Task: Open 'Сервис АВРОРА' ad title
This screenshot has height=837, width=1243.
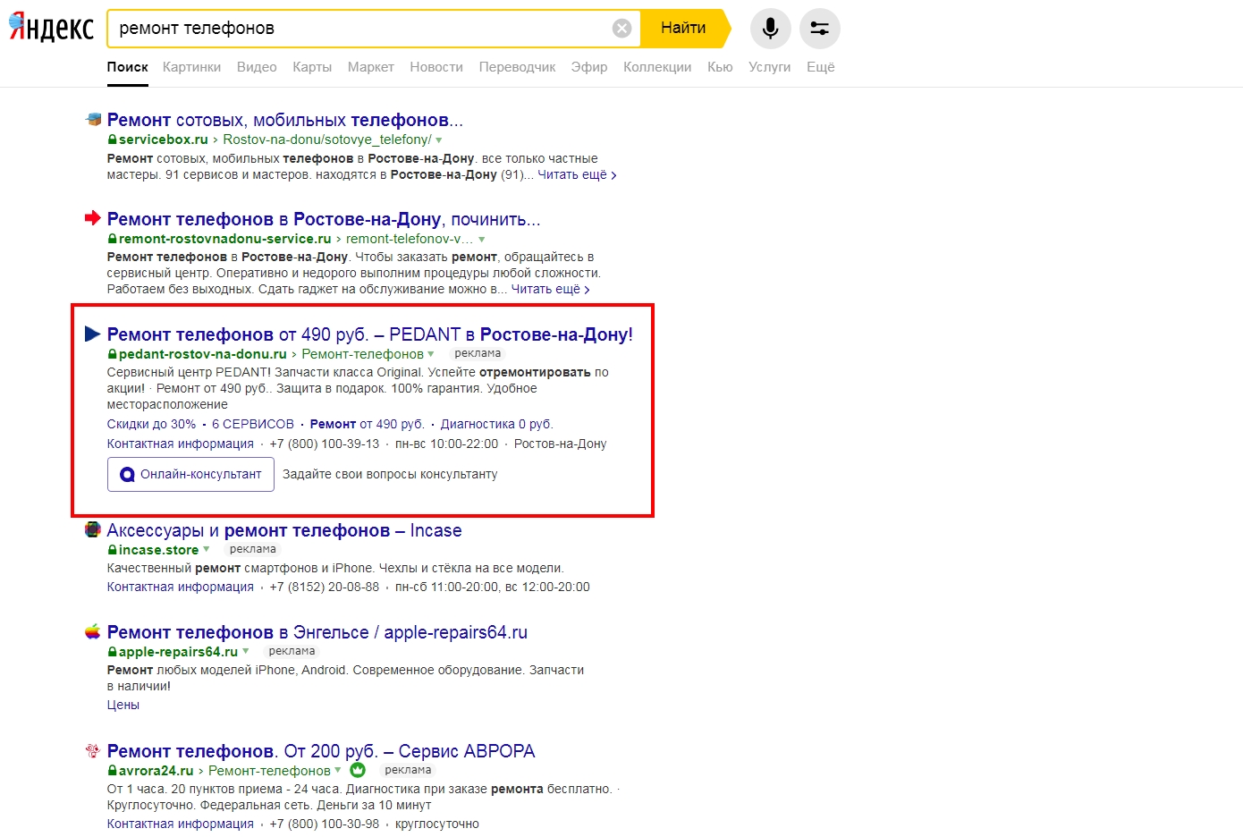Action: pyautogui.click(x=321, y=751)
